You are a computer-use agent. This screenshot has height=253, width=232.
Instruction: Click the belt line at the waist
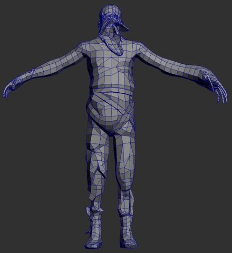pos(112,88)
